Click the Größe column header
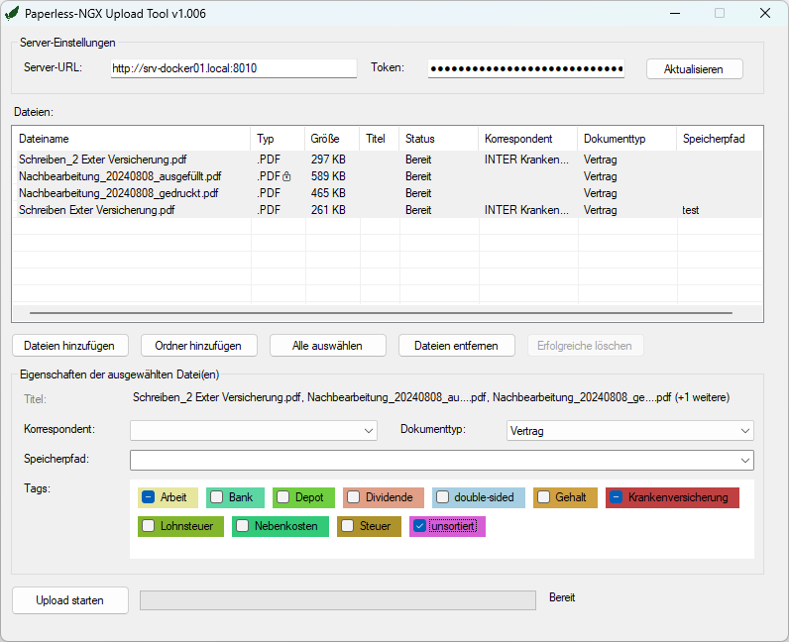 [332, 139]
